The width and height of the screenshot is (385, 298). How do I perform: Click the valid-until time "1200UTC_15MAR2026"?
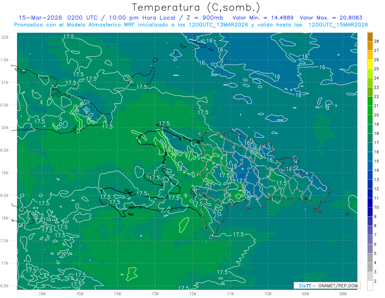338,25
